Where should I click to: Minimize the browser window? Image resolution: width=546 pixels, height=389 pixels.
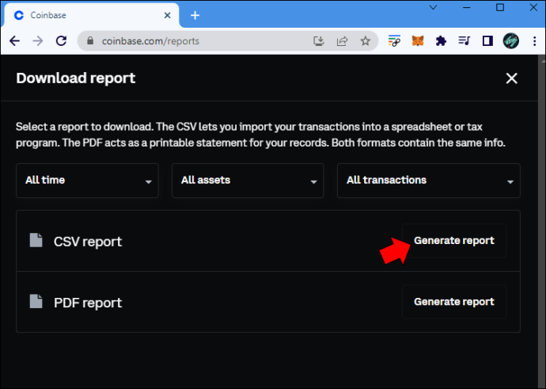click(467, 7)
